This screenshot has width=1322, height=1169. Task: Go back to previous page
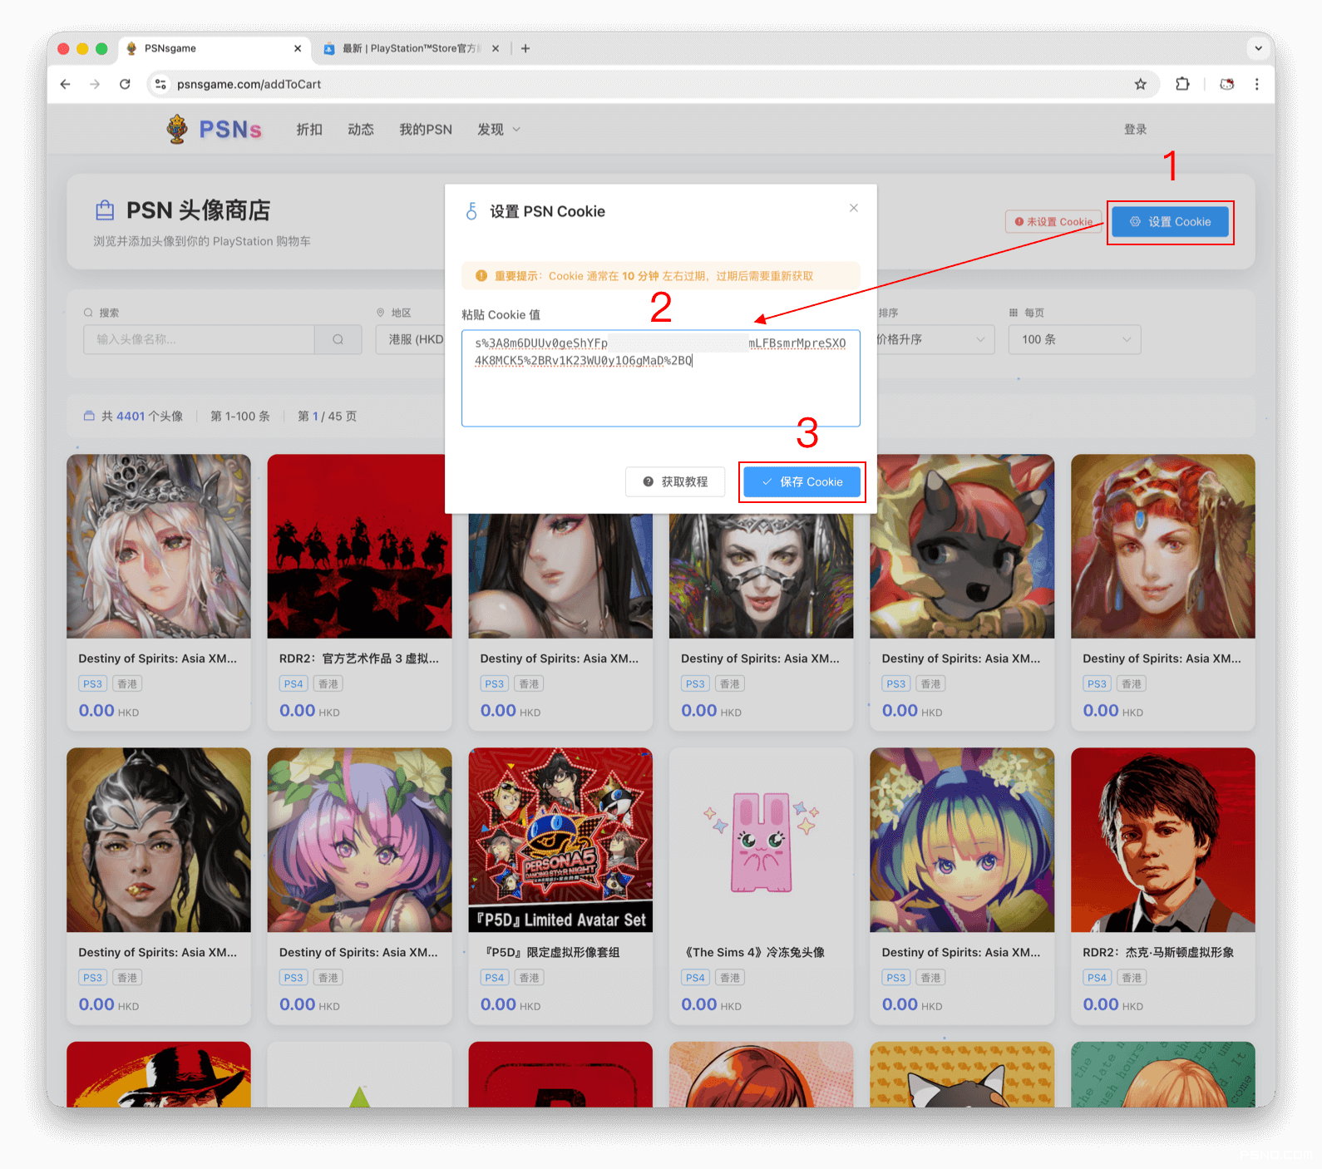[66, 84]
